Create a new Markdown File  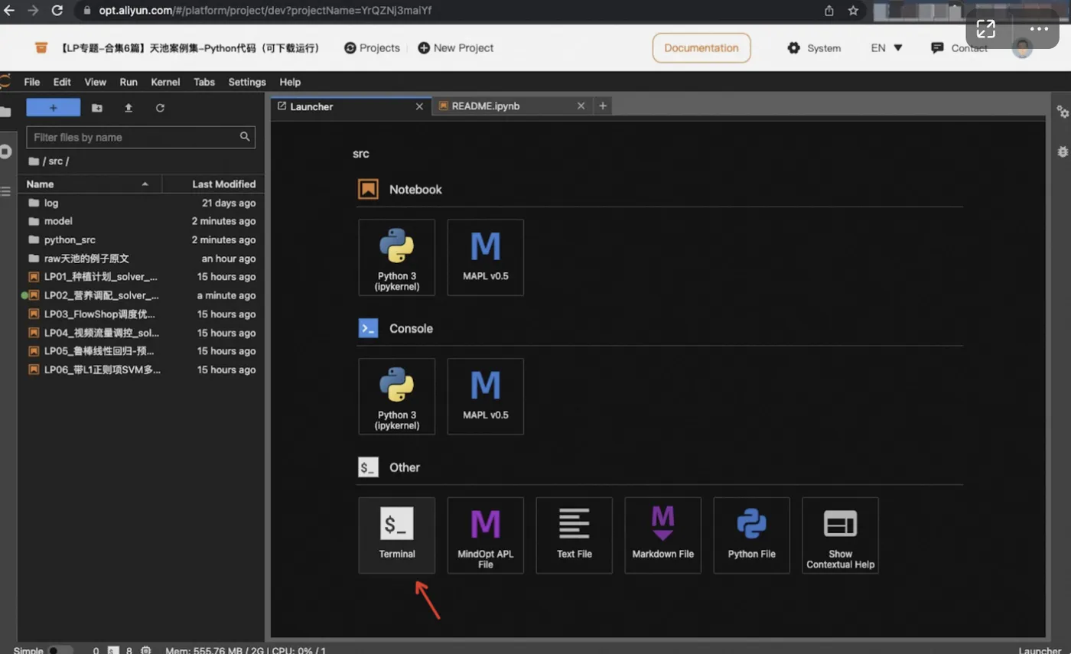coord(662,535)
